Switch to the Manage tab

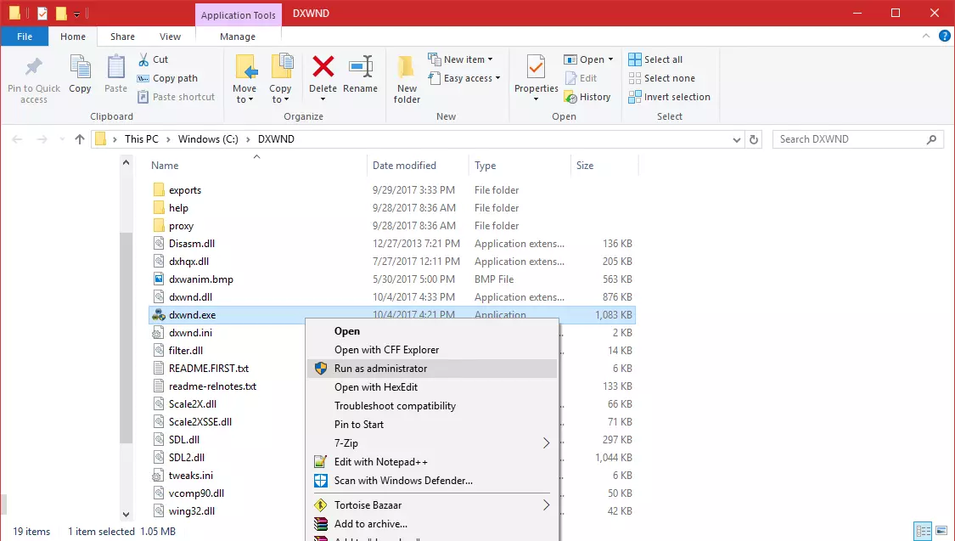pos(238,37)
